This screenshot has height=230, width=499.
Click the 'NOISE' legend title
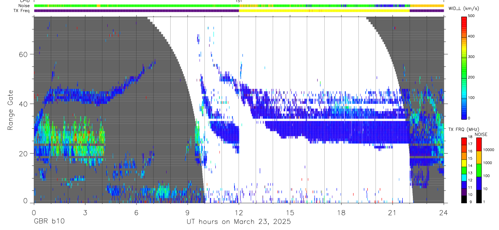480,134
